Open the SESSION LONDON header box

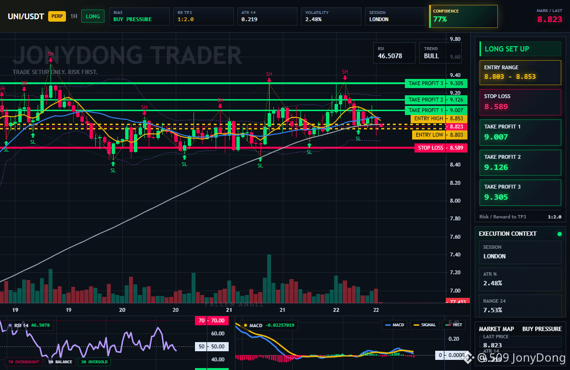[395, 16]
